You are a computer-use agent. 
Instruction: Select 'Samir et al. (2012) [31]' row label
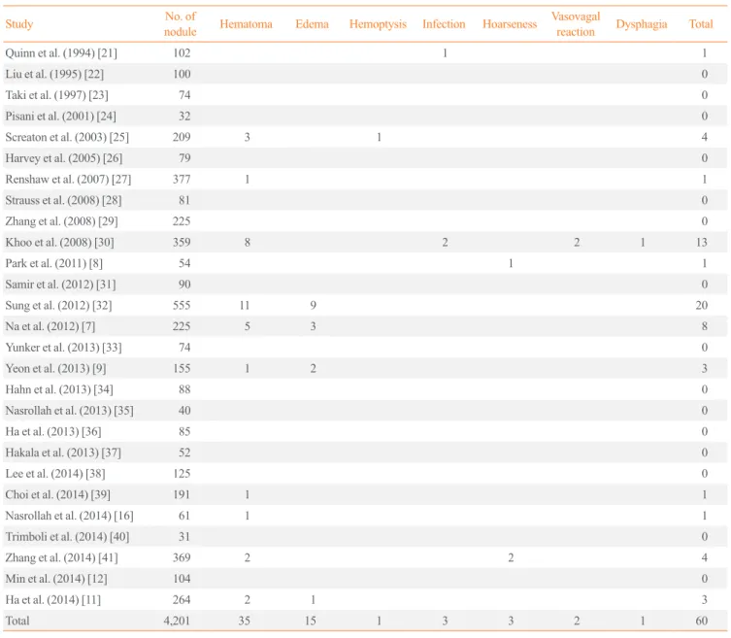[60, 284]
